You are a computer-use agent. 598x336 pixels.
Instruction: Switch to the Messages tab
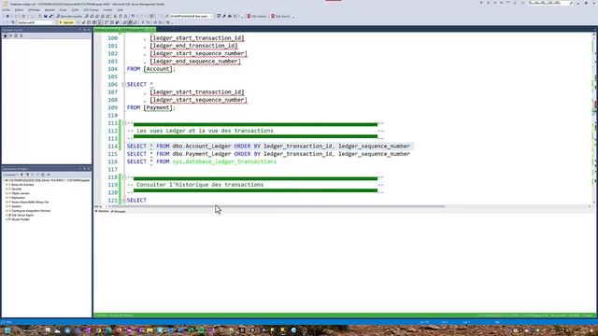[119, 211]
